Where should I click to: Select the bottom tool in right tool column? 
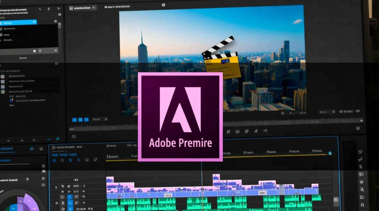tap(362, 205)
